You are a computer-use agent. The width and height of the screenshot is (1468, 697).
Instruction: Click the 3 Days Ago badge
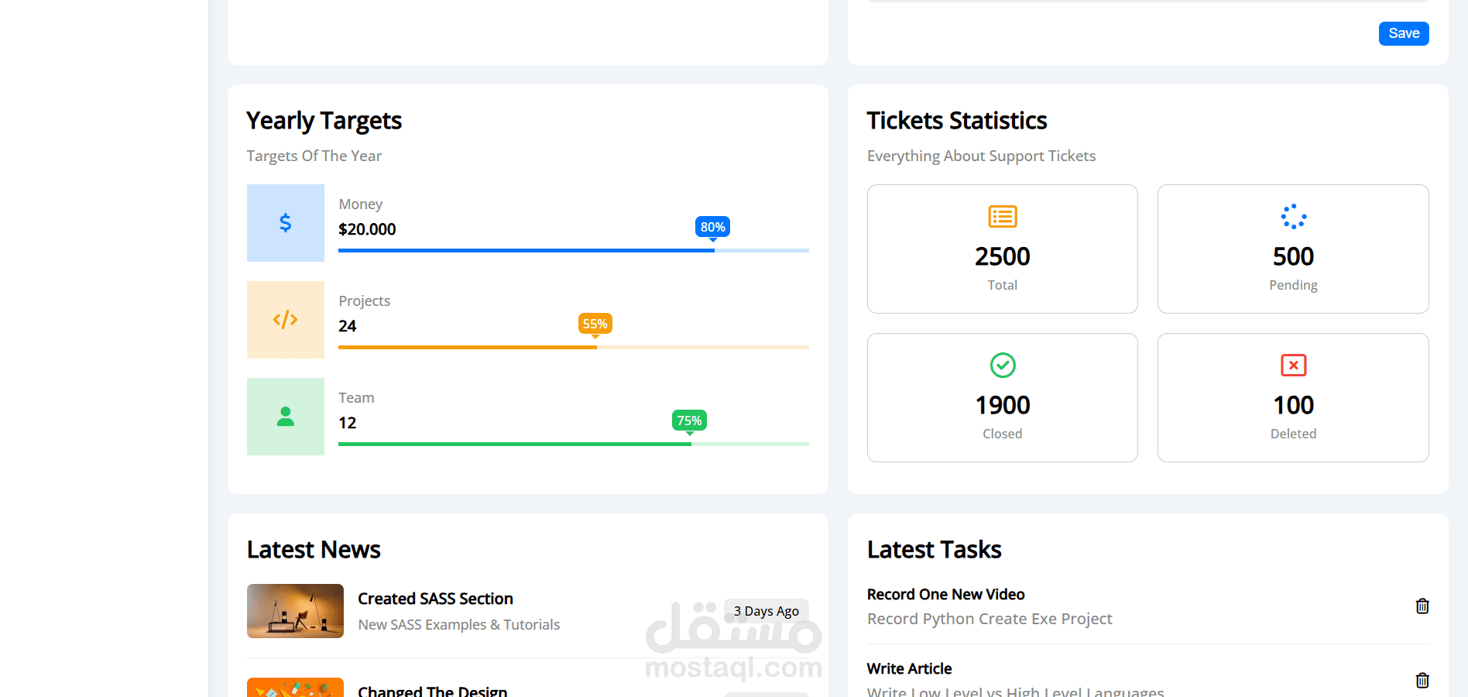click(x=766, y=611)
